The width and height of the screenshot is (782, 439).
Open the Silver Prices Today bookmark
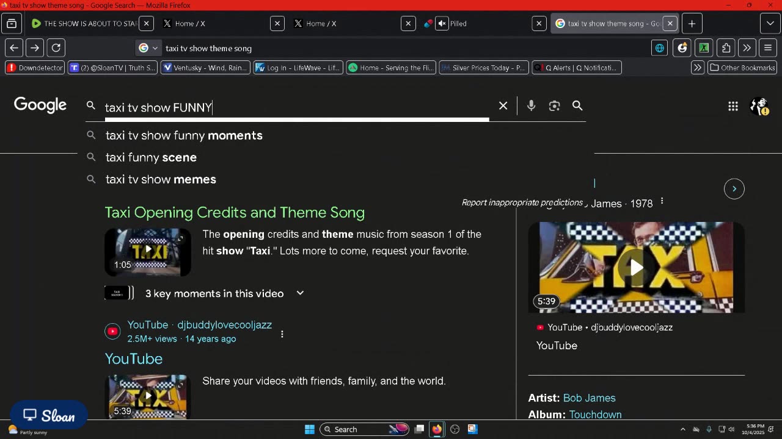[x=484, y=68]
